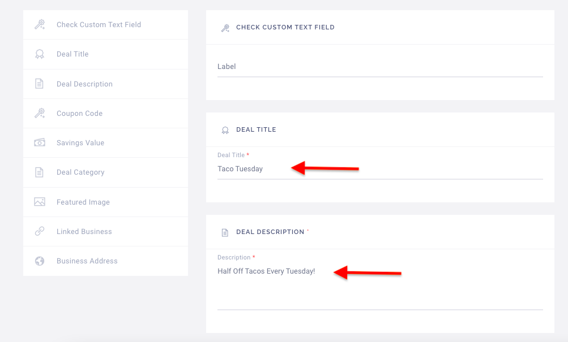This screenshot has width=568, height=342.
Task: Click the globe icon next to Business Address
Action: 39,261
